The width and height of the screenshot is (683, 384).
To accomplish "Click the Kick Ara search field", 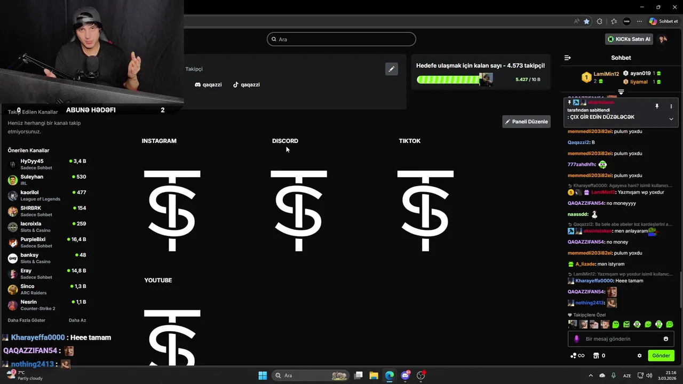I will pos(341,39).
